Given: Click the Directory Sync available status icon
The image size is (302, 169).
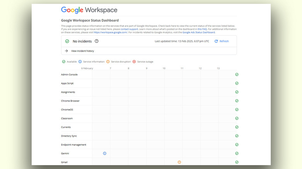Looking at the screenshot, I should tap(237, 136).
